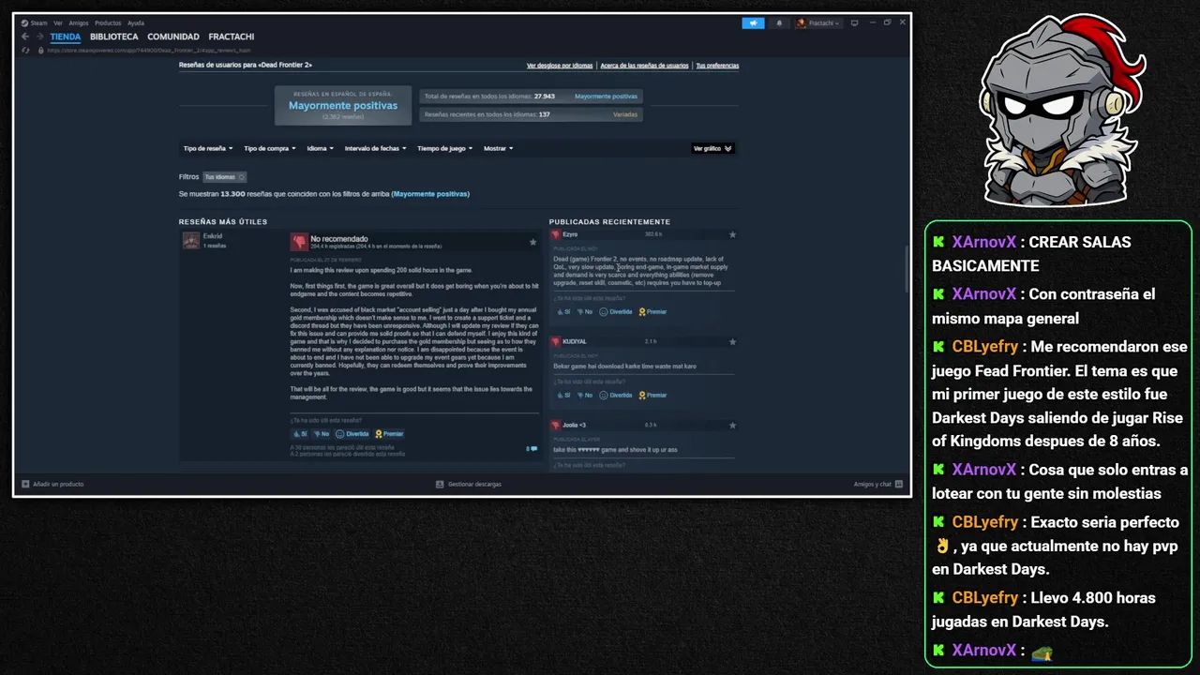Screen dimensions: 1200x675
Task: Go back with the Steam back arrow
Action: pos(25,37)
